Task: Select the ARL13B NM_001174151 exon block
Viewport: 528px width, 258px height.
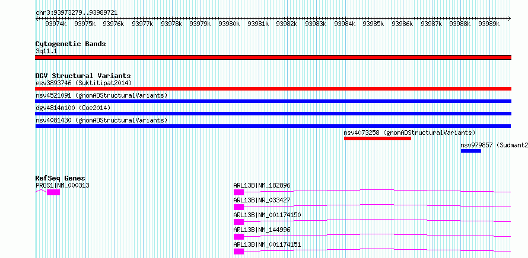Action: click(238, 251)
